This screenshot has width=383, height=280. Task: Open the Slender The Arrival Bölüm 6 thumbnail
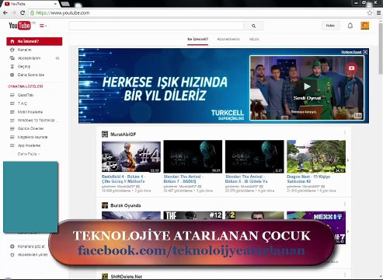pos(255,156)
